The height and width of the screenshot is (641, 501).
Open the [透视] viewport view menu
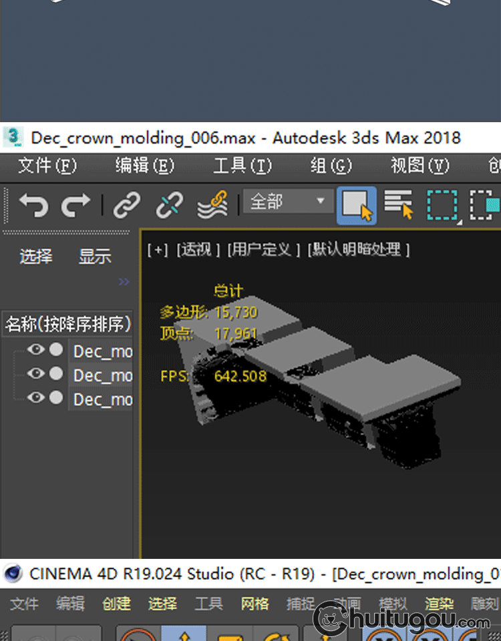pyautogui.click(x=198, y=249)
